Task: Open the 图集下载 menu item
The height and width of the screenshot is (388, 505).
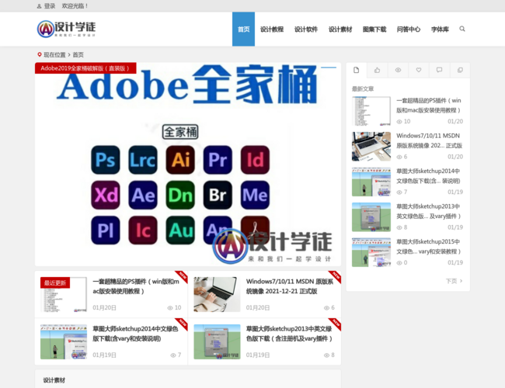Action: pos(374,29)
